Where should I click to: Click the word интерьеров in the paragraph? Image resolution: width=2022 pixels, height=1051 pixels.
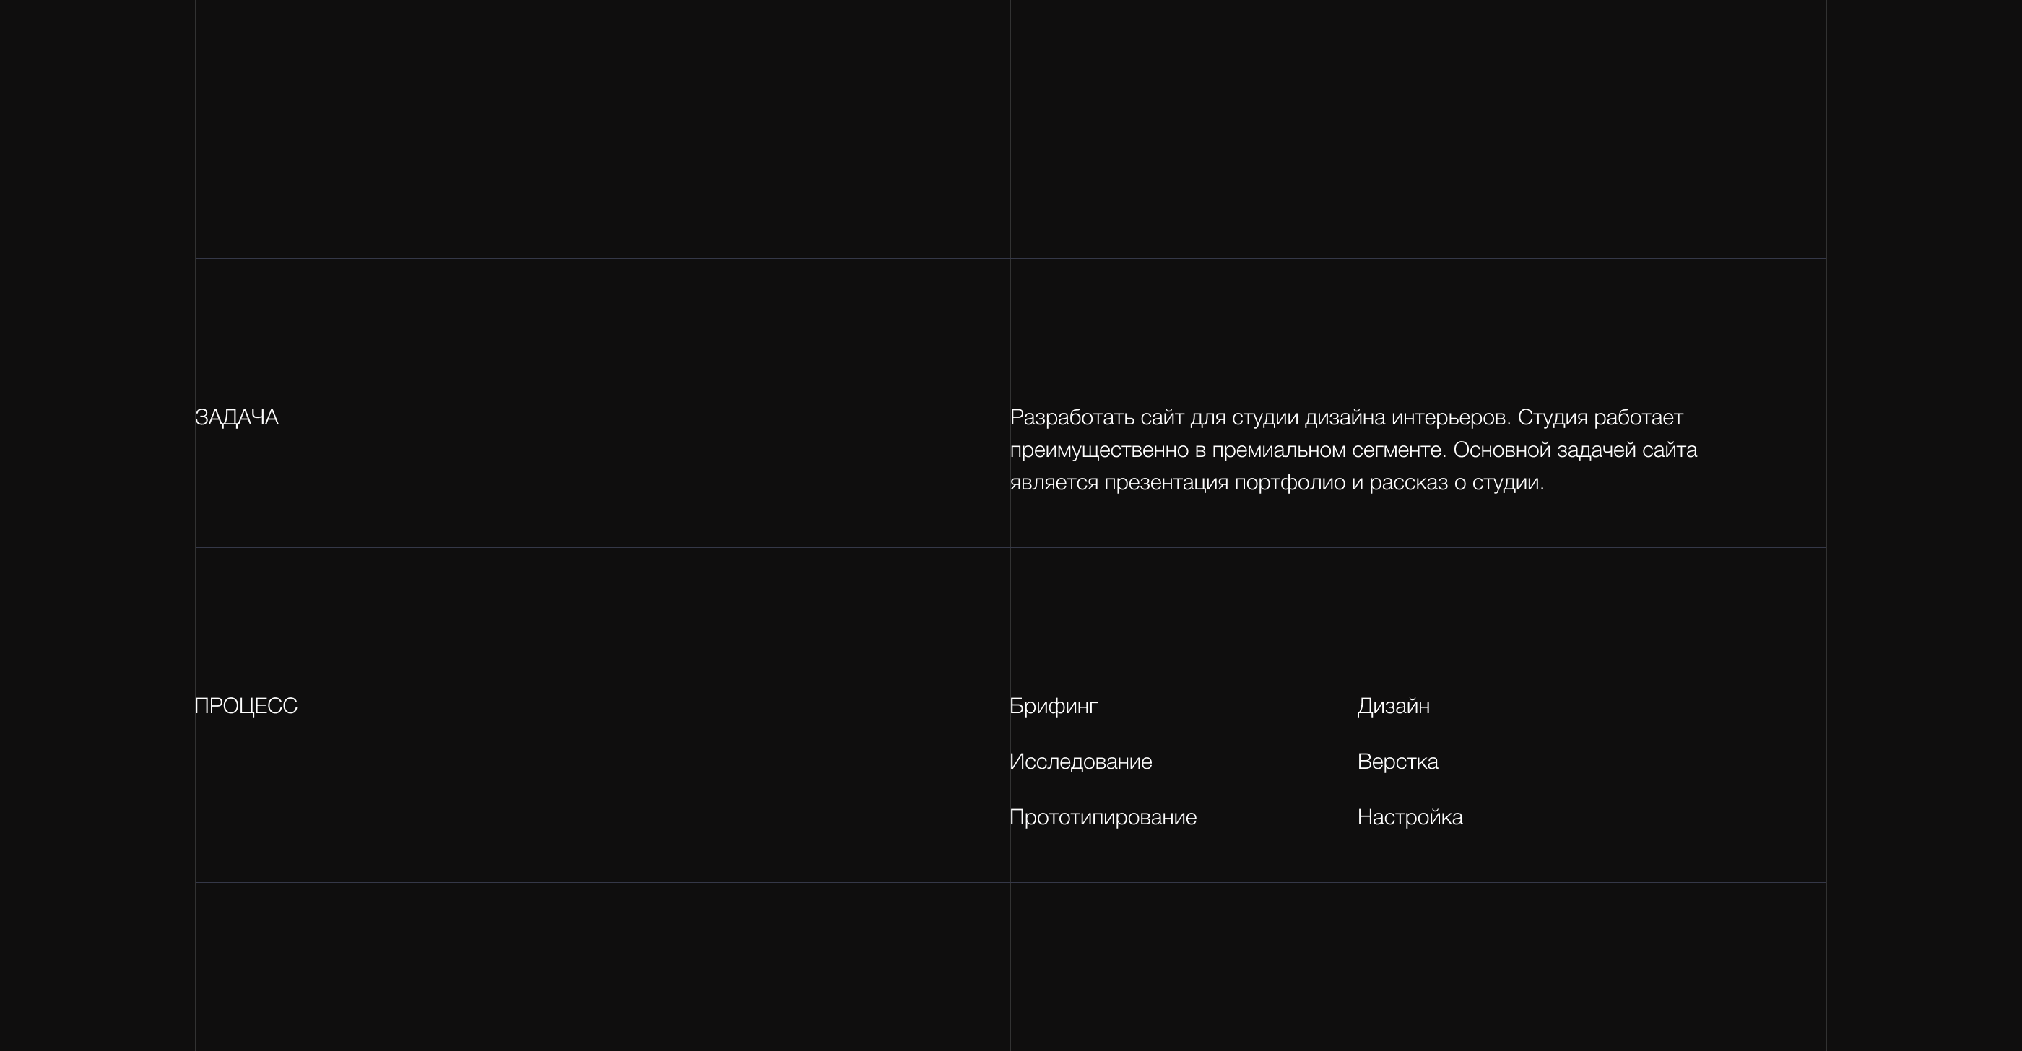1451,417
